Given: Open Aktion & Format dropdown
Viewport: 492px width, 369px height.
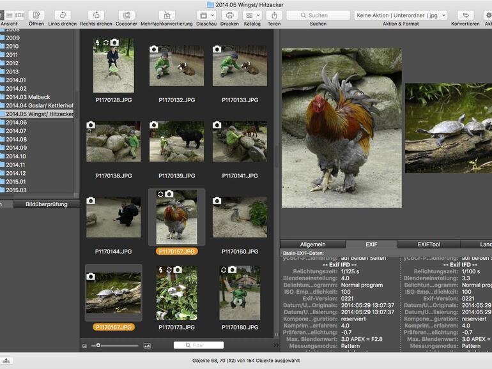Looking at the screenshot, I should [401, 15].
